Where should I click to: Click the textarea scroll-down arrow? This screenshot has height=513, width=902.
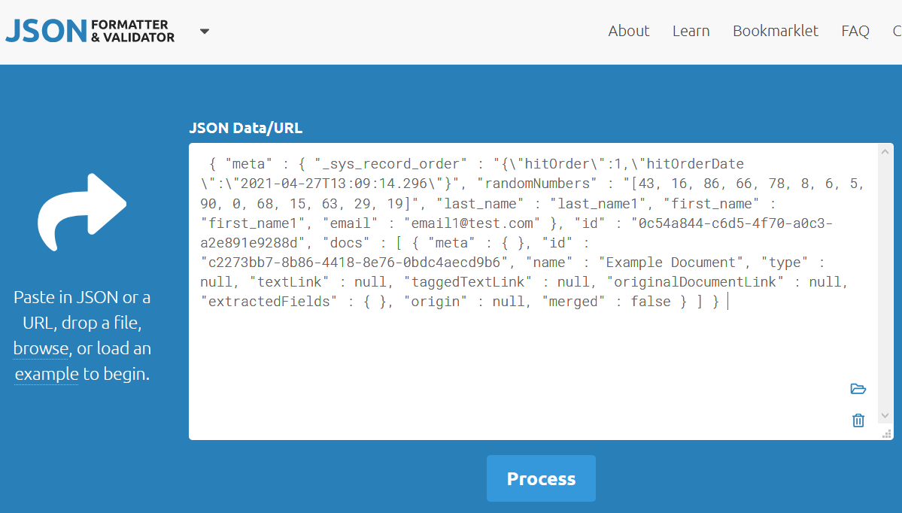tap(885, 415)
